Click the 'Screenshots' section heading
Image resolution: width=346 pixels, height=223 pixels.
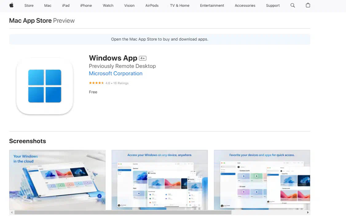click(28, 141)
